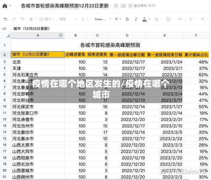The image size is (211, 180).
Task: Select column A header
Action: pyautogui.click(x=38, y=35)
